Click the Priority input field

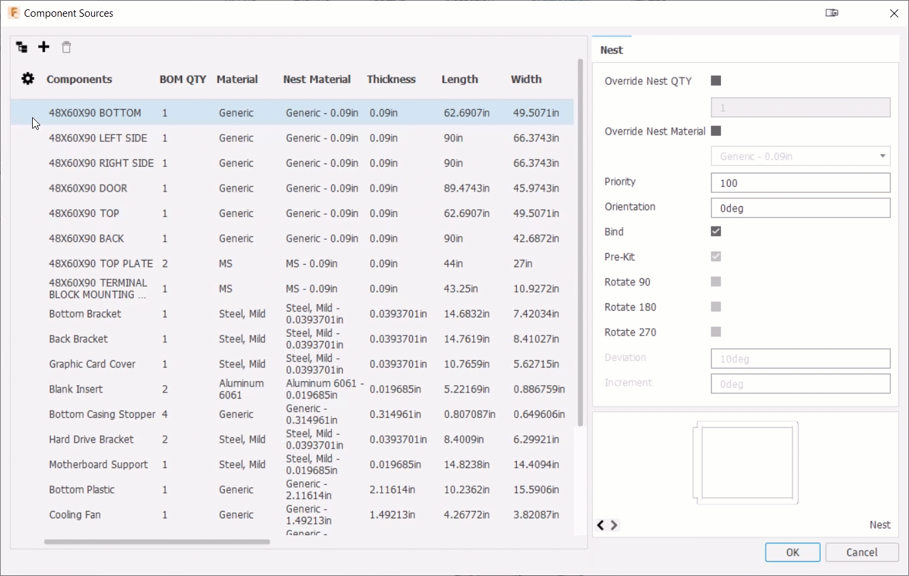coord(800,183)
